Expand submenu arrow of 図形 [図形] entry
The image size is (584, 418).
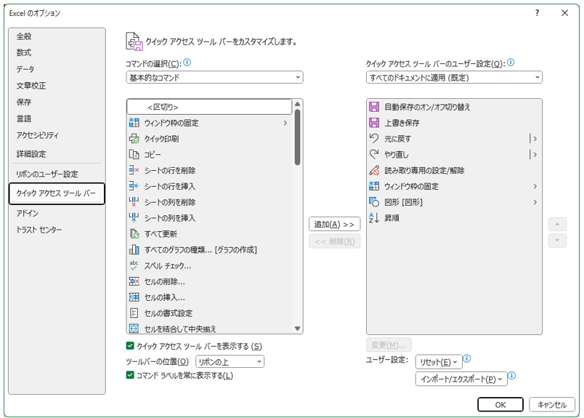[x=535, y=202]
